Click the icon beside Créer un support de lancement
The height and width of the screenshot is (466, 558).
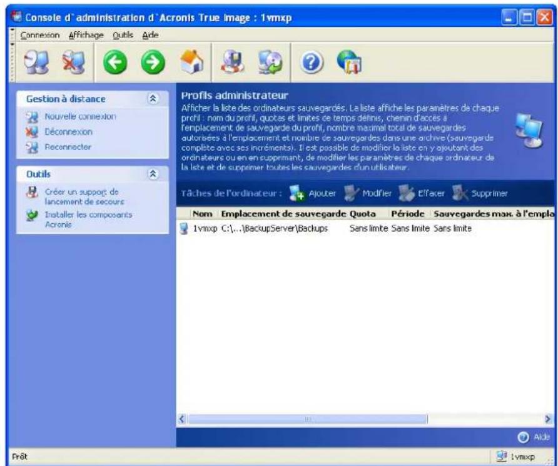coord(32,193)
